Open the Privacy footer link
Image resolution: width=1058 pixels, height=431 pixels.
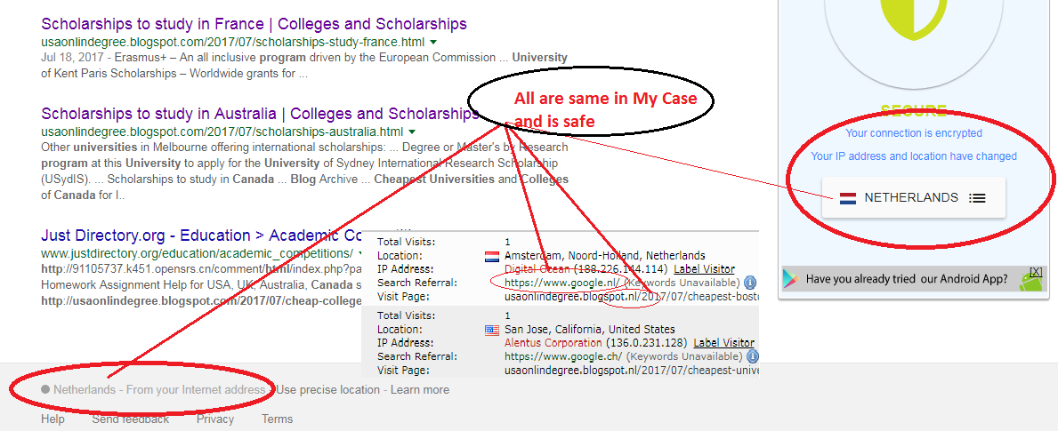point(215,419)
